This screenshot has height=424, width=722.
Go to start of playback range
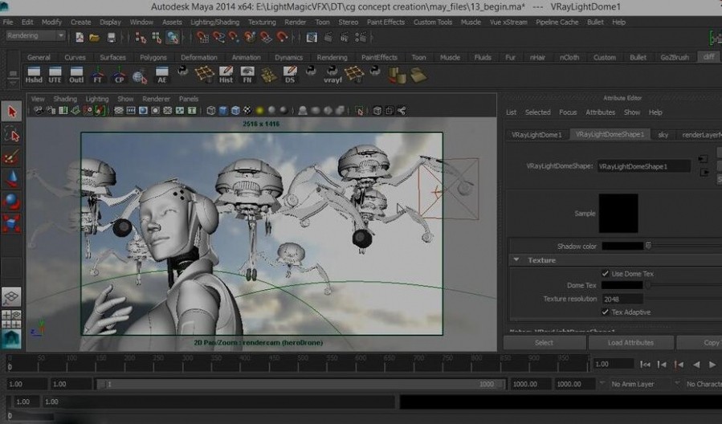tap(645, 365)
